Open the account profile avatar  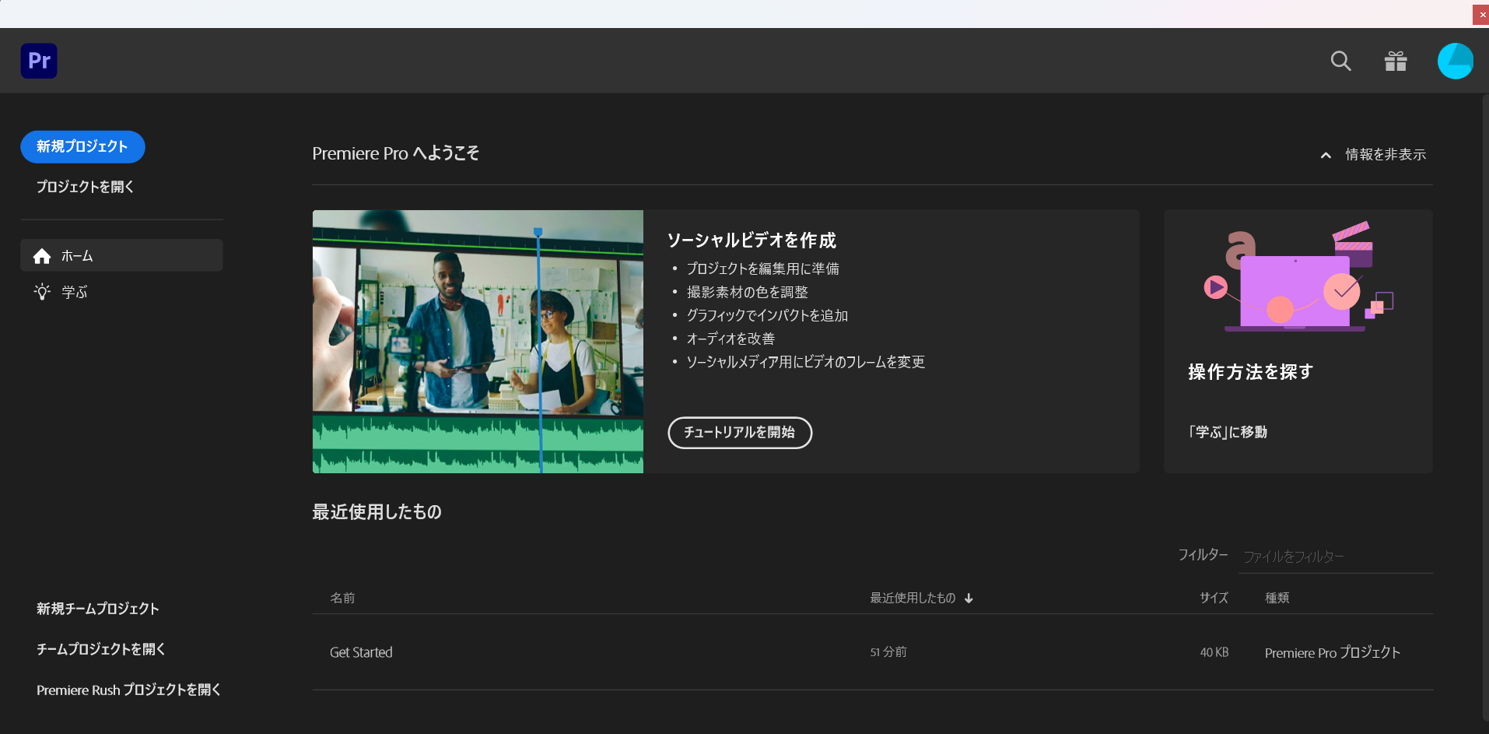(x=1455, y=61)
